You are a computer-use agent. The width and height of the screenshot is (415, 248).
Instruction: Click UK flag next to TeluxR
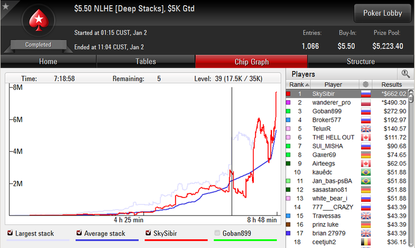366,129
